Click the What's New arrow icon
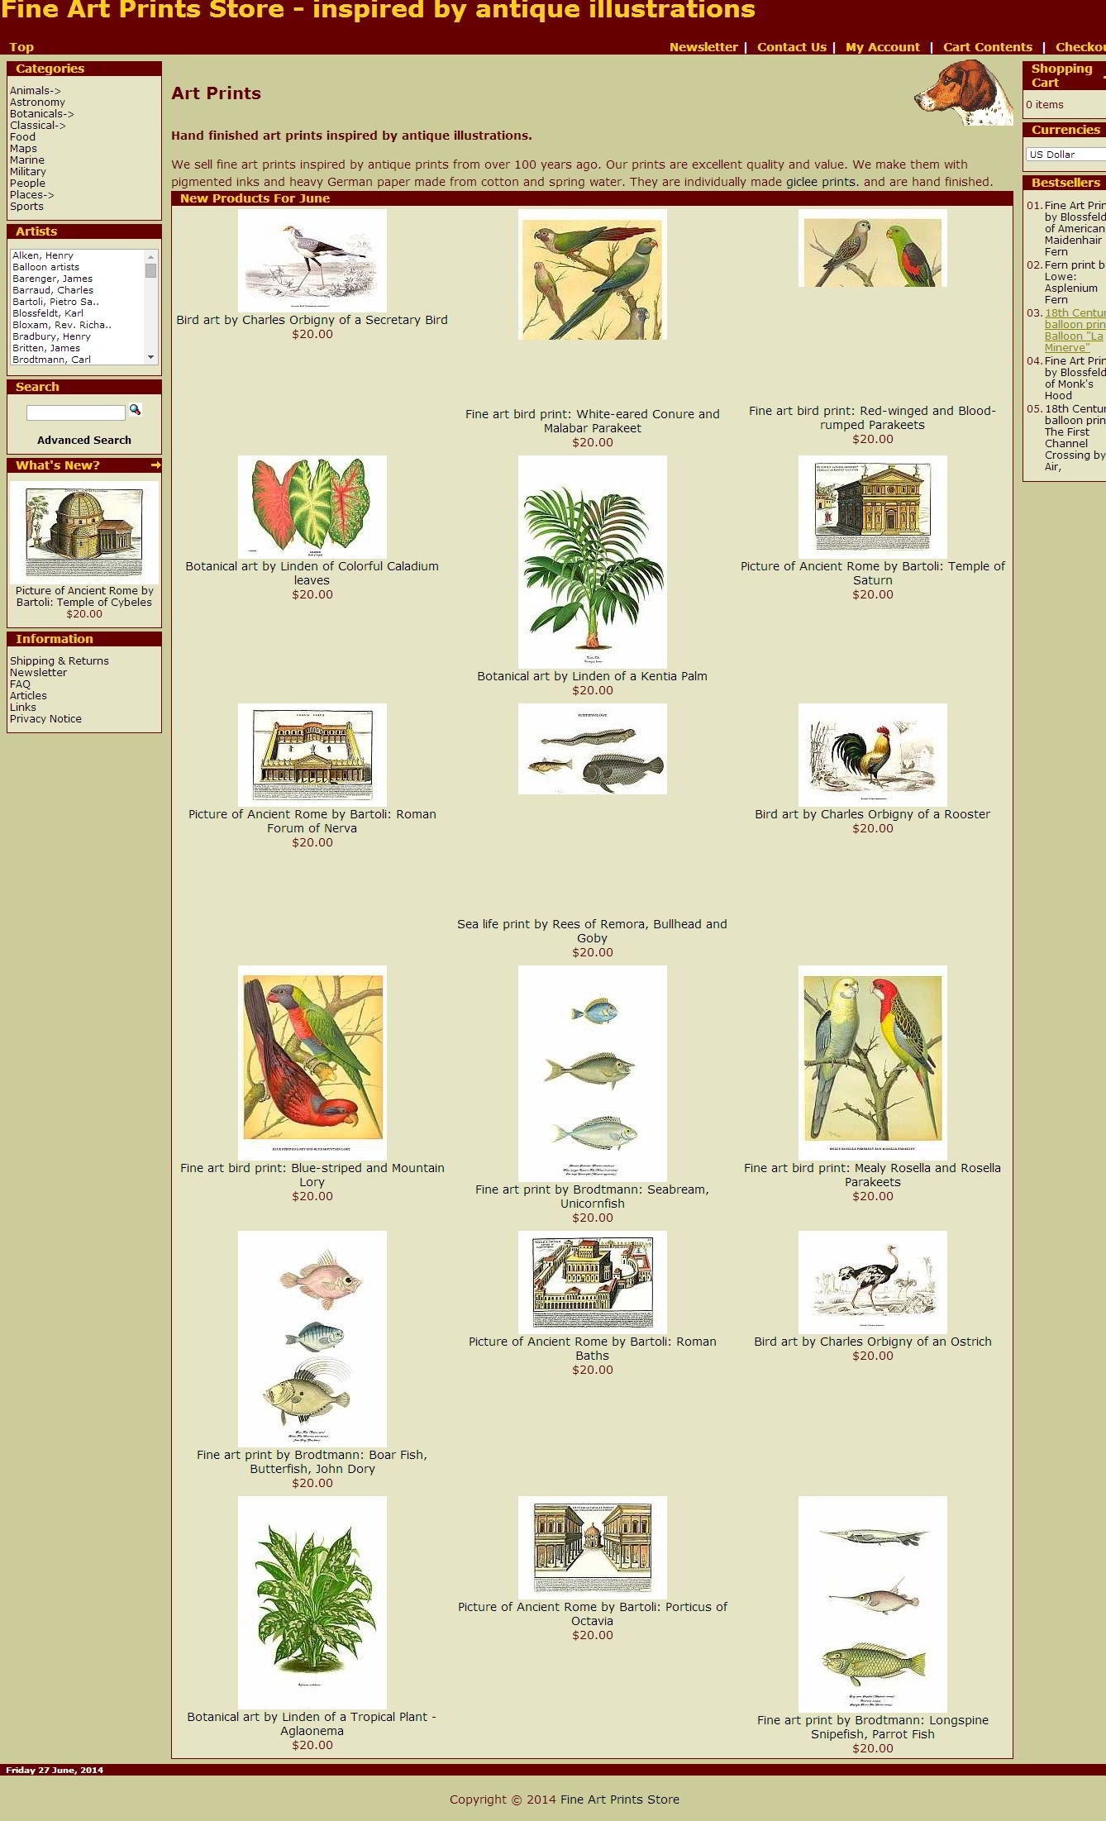Screen dimensions: 1106x1821 [155, 466]
